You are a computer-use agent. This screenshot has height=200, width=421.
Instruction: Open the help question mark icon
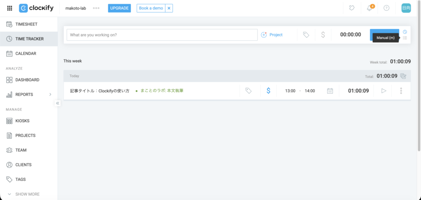coord(386,8)
